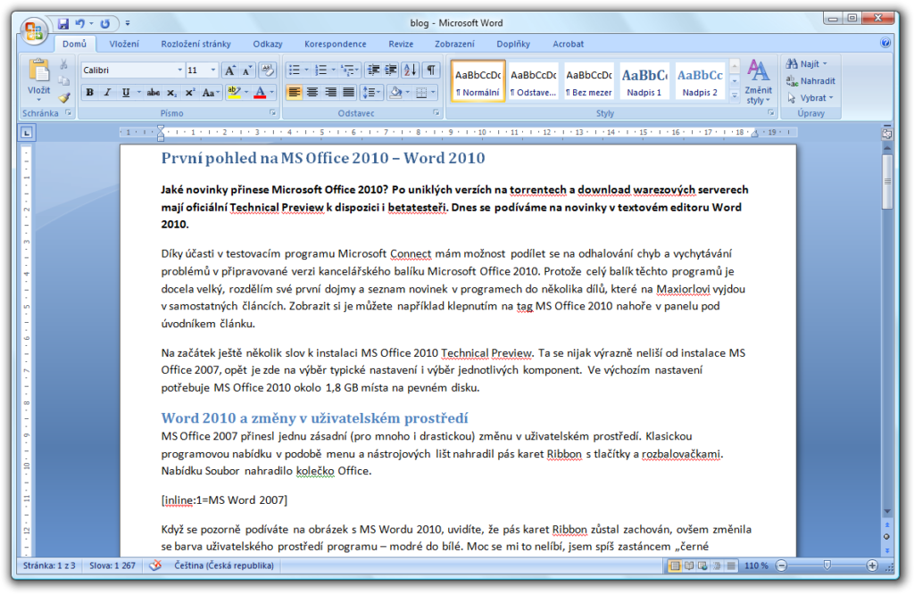Open Změnit styly change styles button
Screen dimensions: 914x594
[758, 82]
